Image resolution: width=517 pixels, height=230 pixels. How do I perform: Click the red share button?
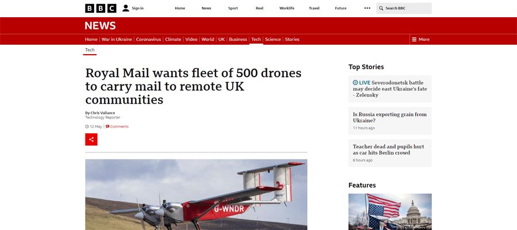click(91, 139)
